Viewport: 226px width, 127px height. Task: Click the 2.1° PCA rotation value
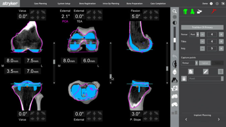coord(66,16)
